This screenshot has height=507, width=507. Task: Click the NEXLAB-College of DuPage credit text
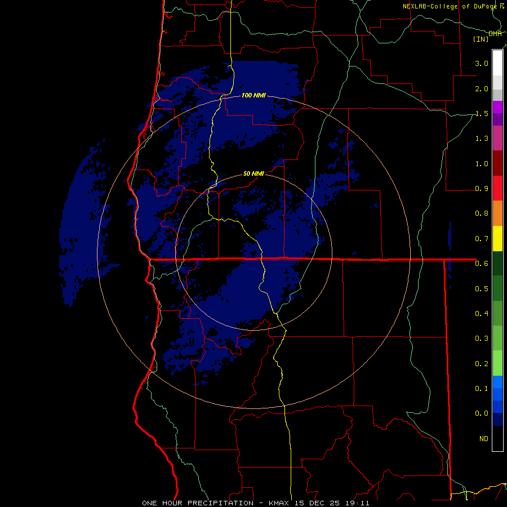tap(453, 6)
